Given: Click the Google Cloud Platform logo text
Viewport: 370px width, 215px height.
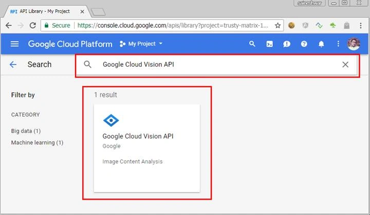Looking at the screenshot, I should pyautogui.click(x=70, y=44).
